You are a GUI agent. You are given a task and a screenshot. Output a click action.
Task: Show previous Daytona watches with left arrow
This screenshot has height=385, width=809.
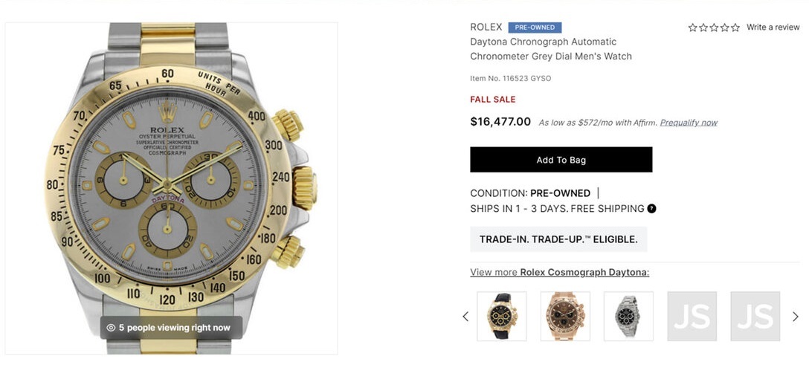click(465, 317)
